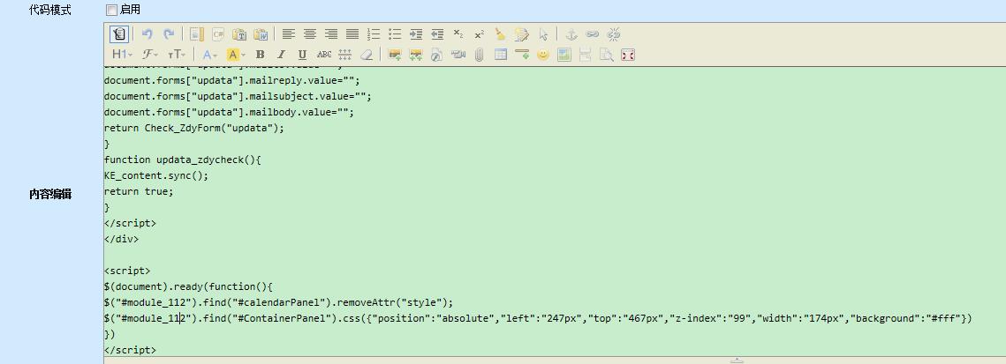The image size is (1006, 364).
Task: Insert a numbered list
Action: click(x=374, y=34)
